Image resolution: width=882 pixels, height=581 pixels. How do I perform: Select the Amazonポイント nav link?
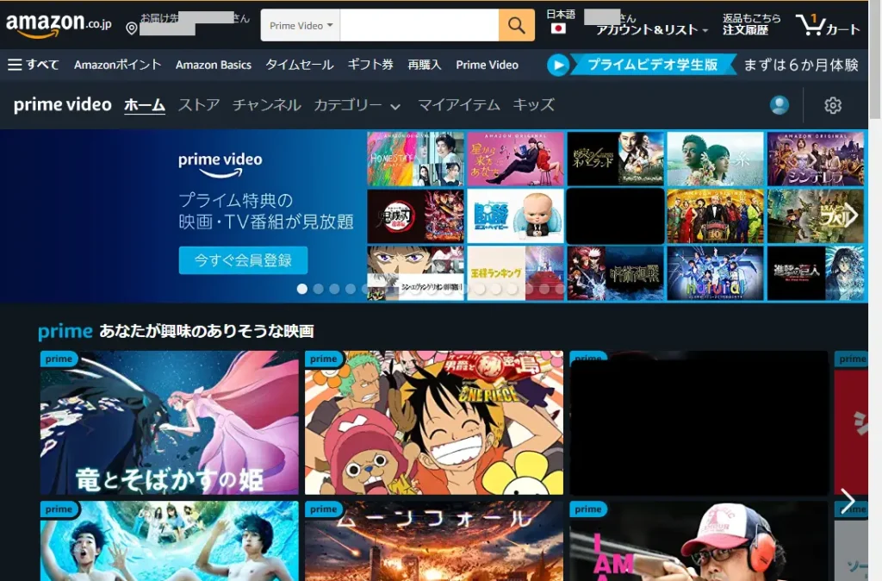[x=117, y=65]
